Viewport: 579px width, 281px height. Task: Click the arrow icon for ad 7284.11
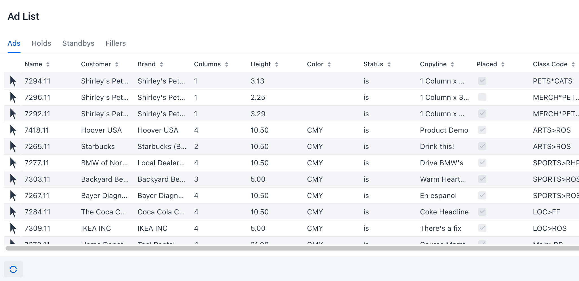(13, 212)
